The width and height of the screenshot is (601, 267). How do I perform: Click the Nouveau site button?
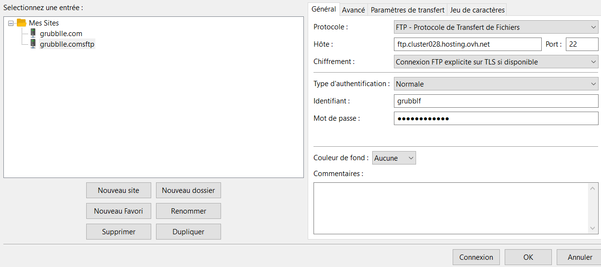[118, 191]
